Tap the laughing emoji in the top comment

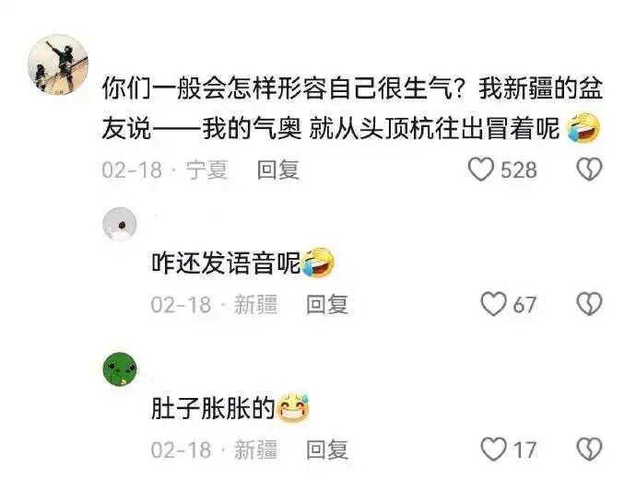(x=583, y=128)
